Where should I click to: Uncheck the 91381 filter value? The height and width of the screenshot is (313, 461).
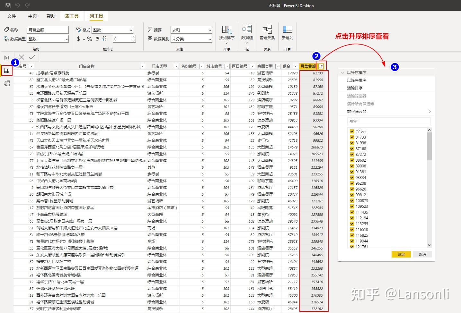(352, 172)
